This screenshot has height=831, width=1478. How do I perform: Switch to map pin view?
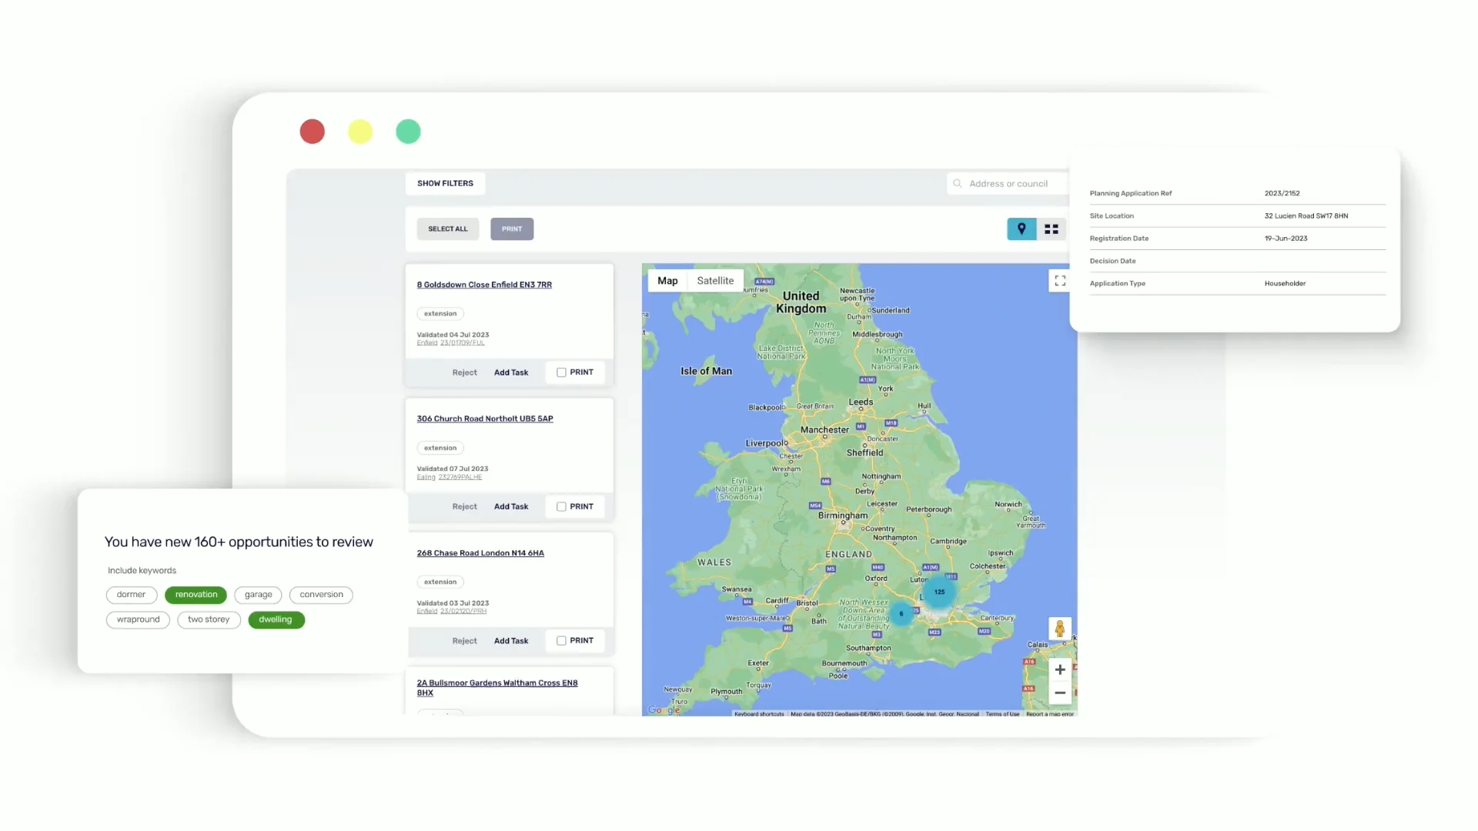1022,229
